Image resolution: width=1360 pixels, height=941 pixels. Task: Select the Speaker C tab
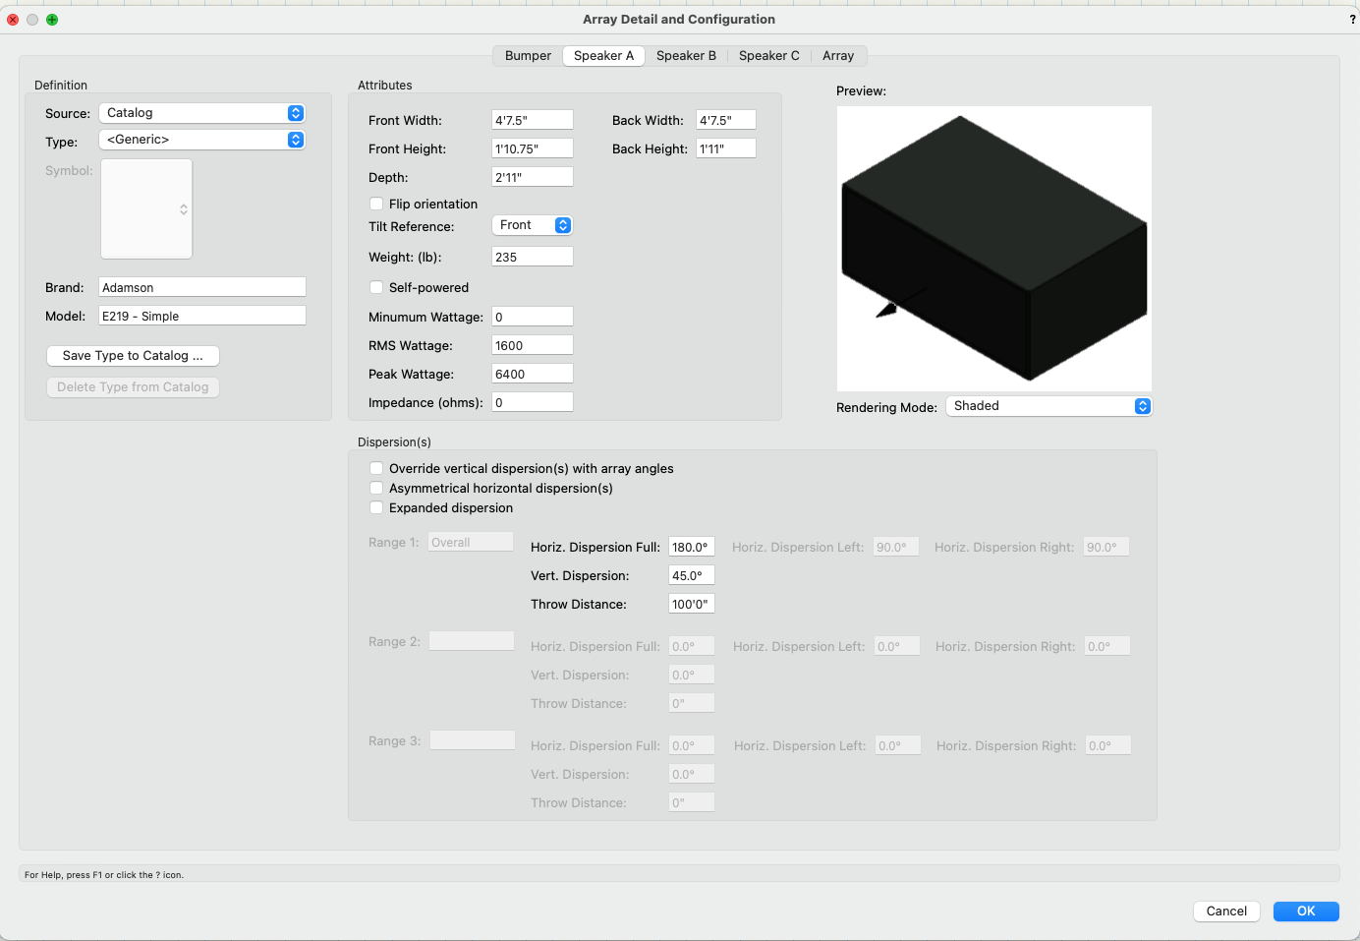768,56
